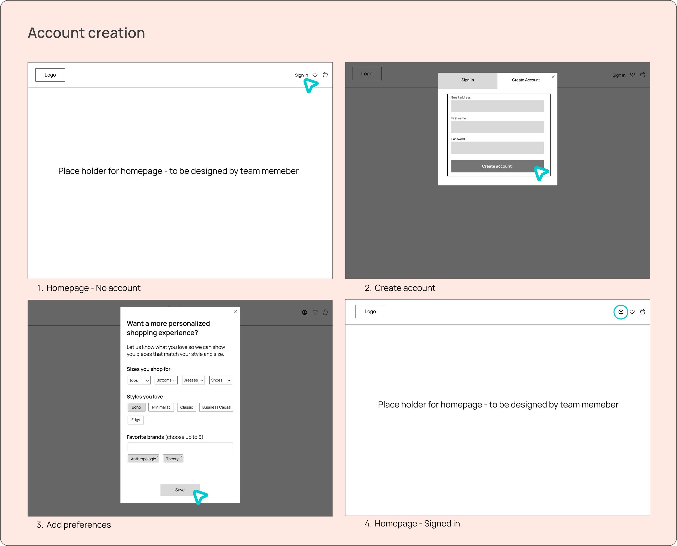The width and height of the screenshot is (677, 546).
Task: Click heart icon on signed-in homepage header
Action: [632, 312]
